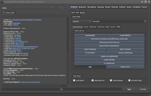Click the Scan ports button
The image size is (151, 96).
61,8
